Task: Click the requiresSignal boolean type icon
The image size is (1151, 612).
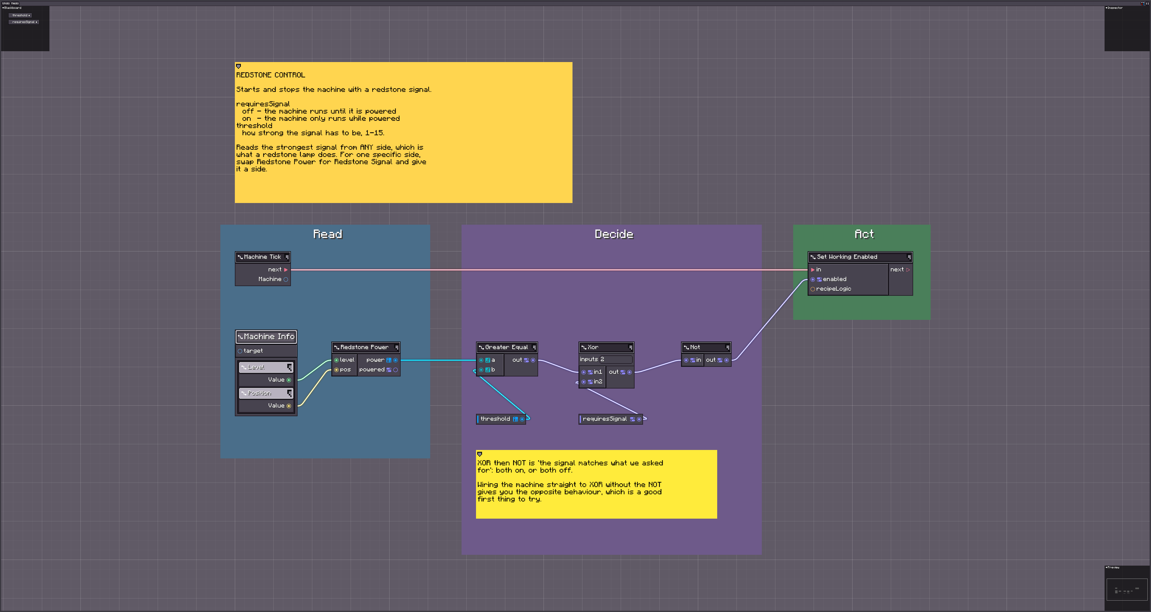Action: coord(633,419)
